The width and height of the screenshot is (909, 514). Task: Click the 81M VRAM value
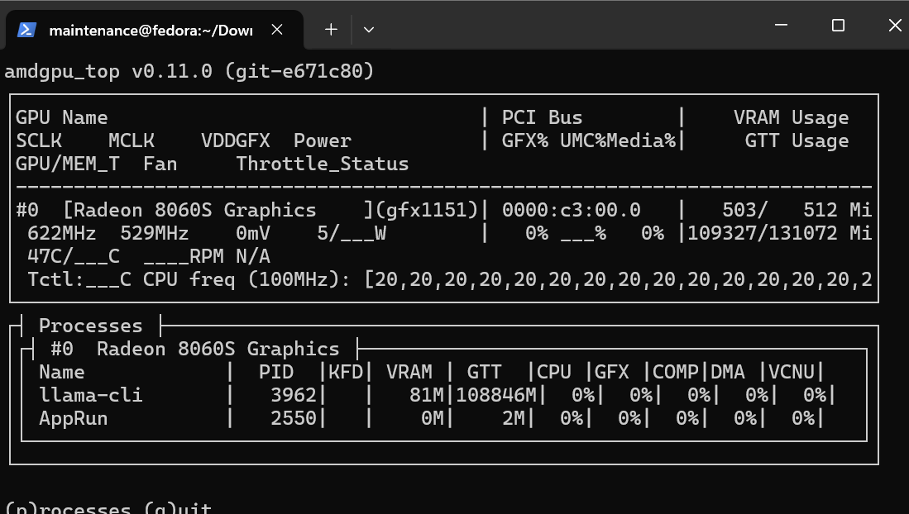(x=426, y=396)
